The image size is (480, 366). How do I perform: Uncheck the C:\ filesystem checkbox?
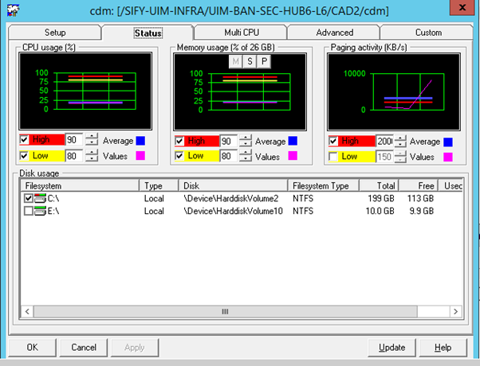29,199
